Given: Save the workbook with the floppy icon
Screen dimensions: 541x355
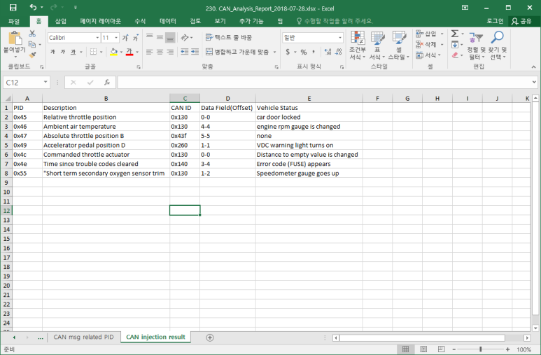Looking at the screenshot, I should [x=13, y=7].
